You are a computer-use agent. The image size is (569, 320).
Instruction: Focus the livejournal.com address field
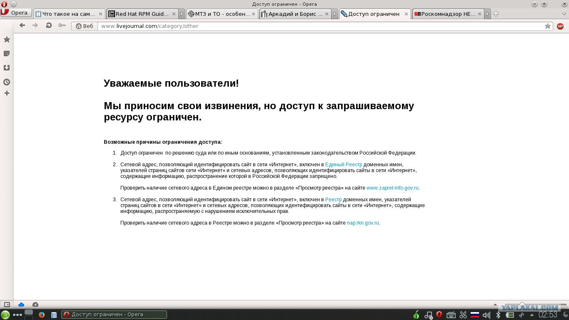pos(321,26)
